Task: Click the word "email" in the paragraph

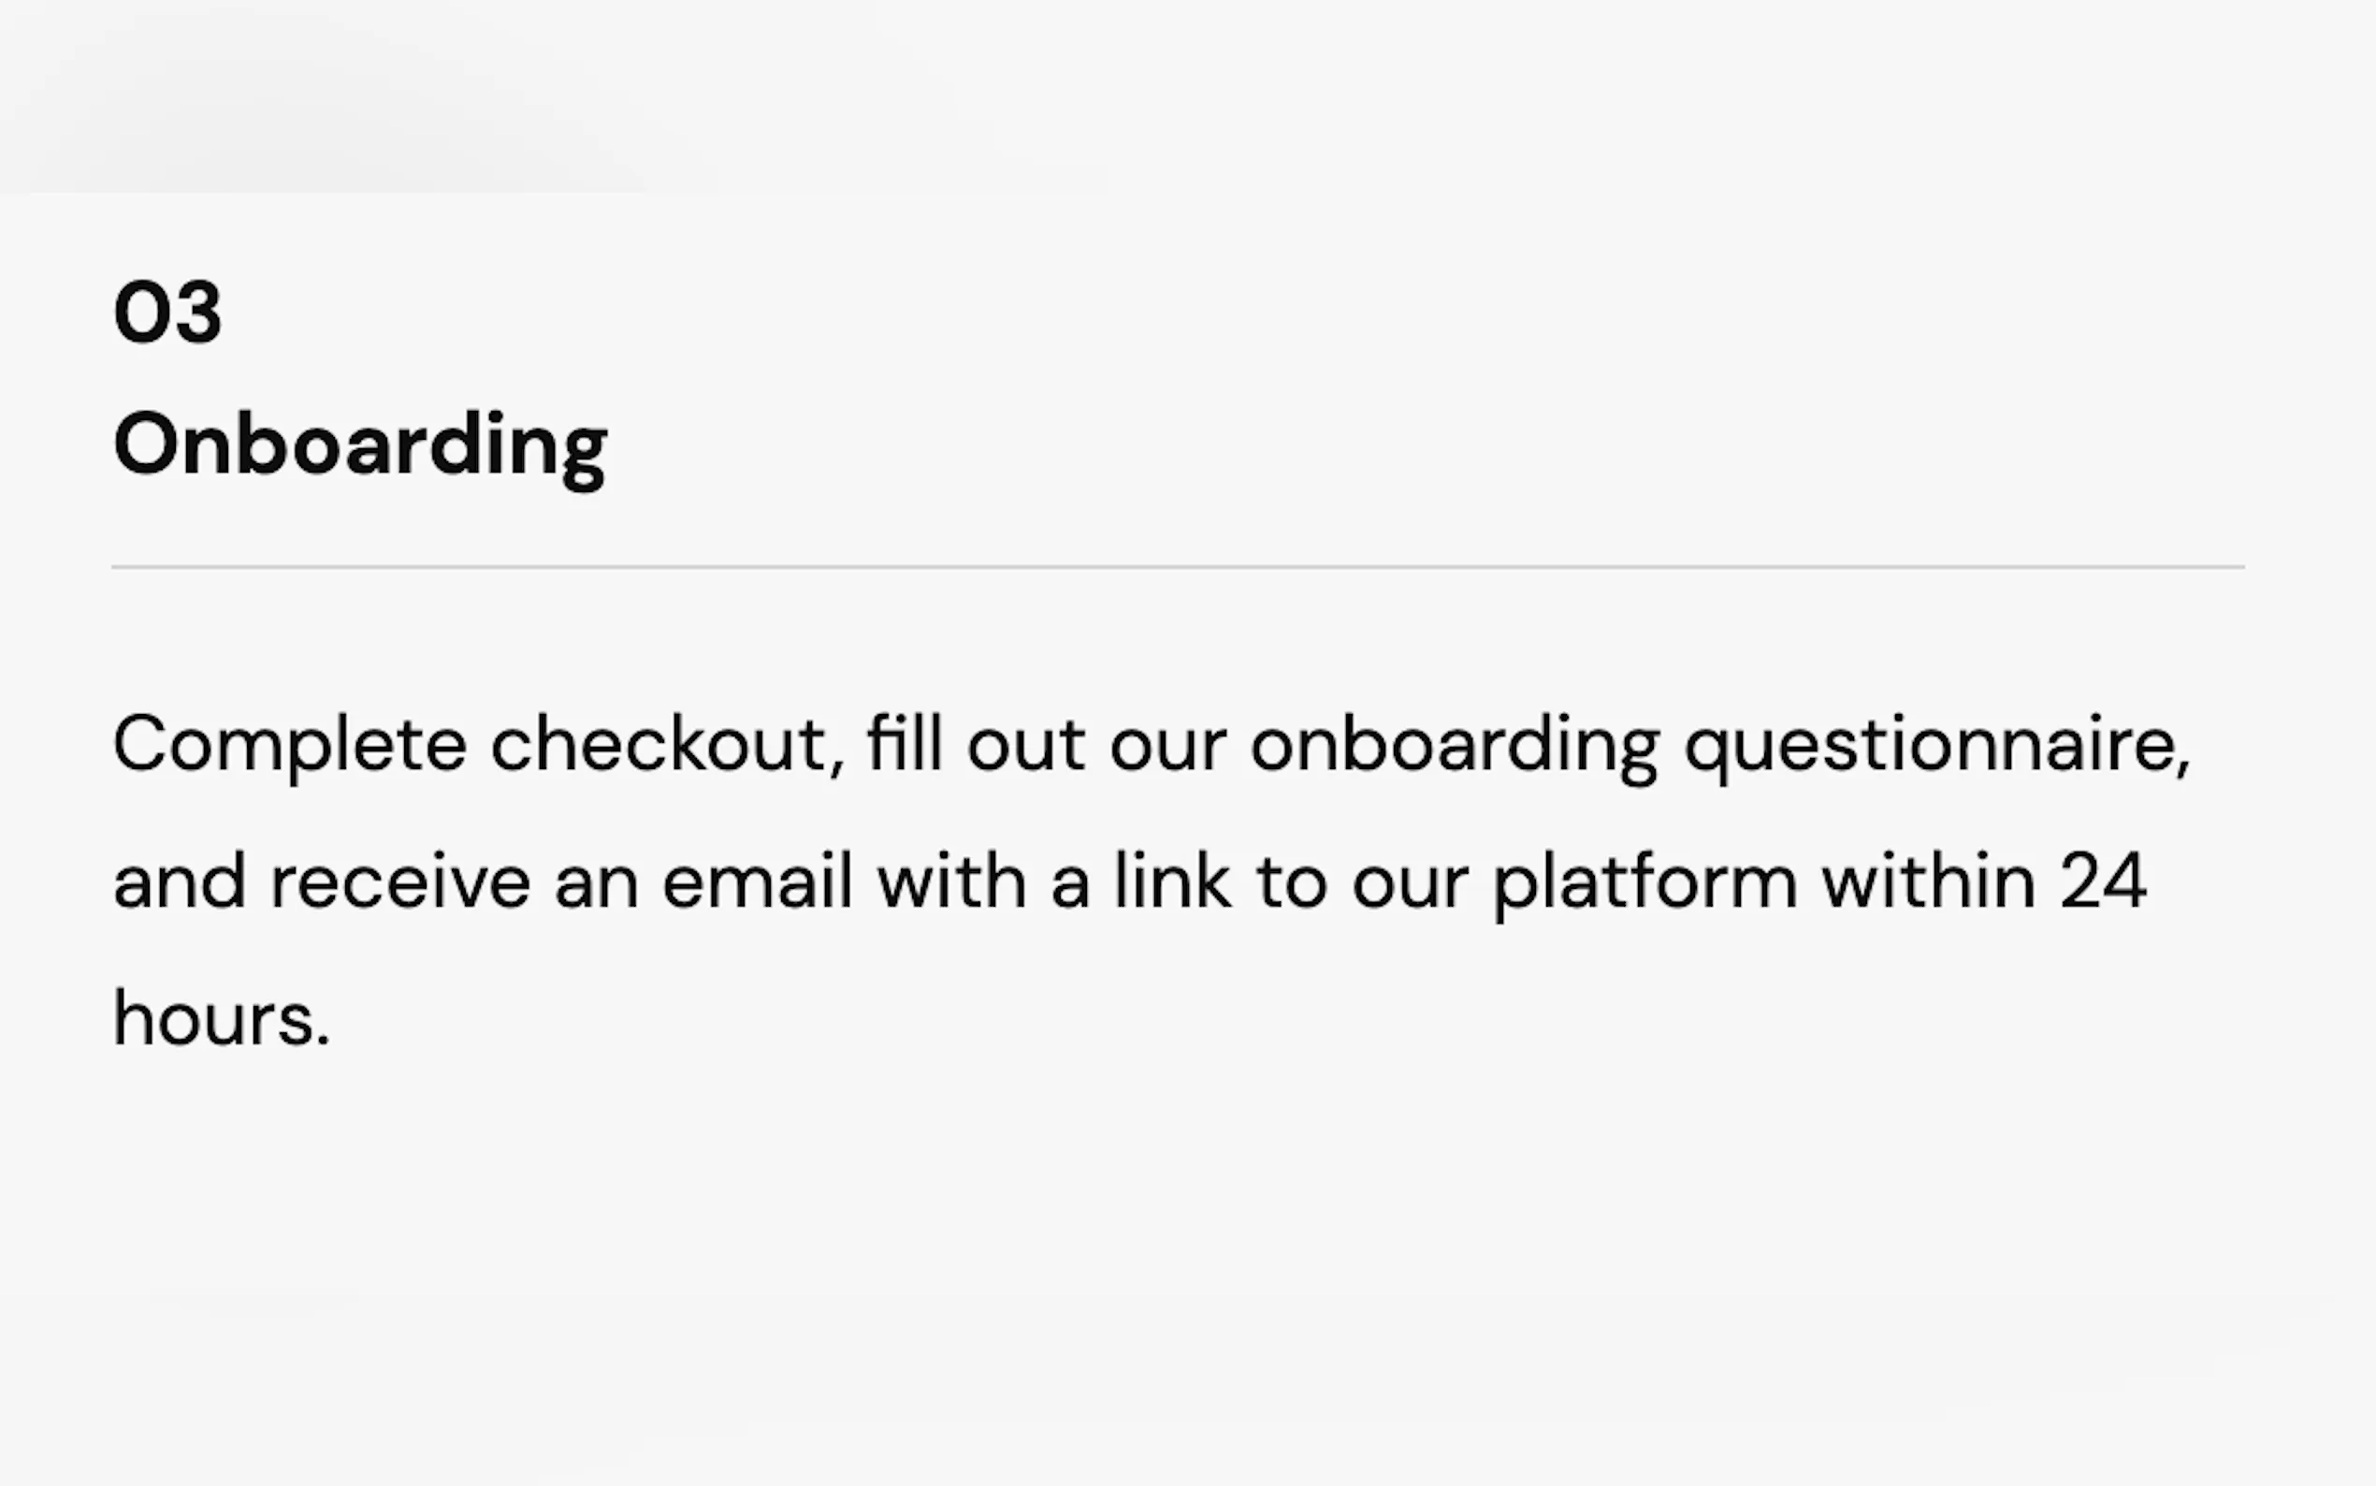Action: pos(757,881)
